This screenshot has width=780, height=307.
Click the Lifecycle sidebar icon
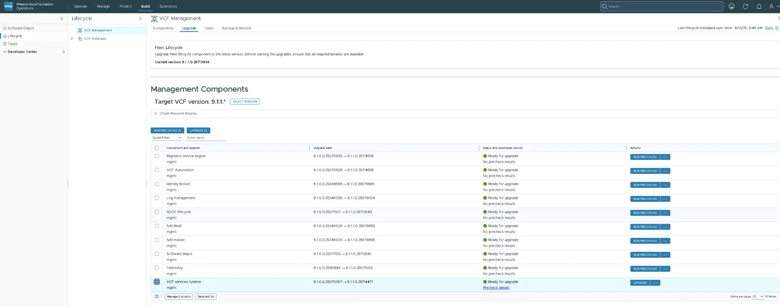(5, 36)
